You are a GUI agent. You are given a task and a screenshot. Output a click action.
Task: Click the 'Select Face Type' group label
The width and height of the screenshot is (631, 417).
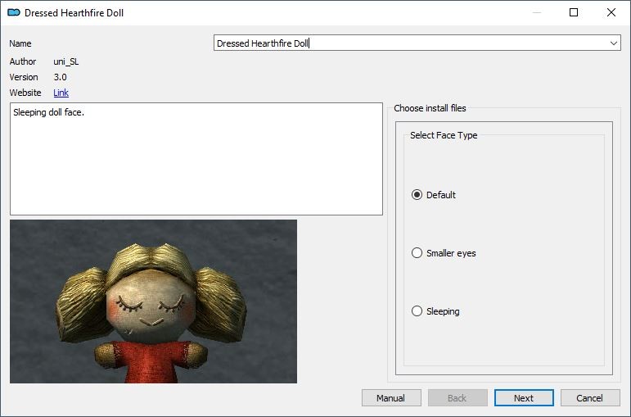tap(444, 135)
